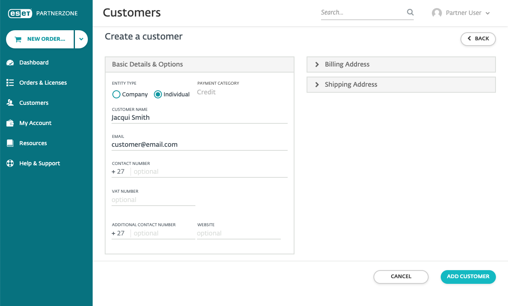The height and width of the screenshot is (306, 508).
Task: Click the My Account wallet icon
Action: [x=10, y=123]
